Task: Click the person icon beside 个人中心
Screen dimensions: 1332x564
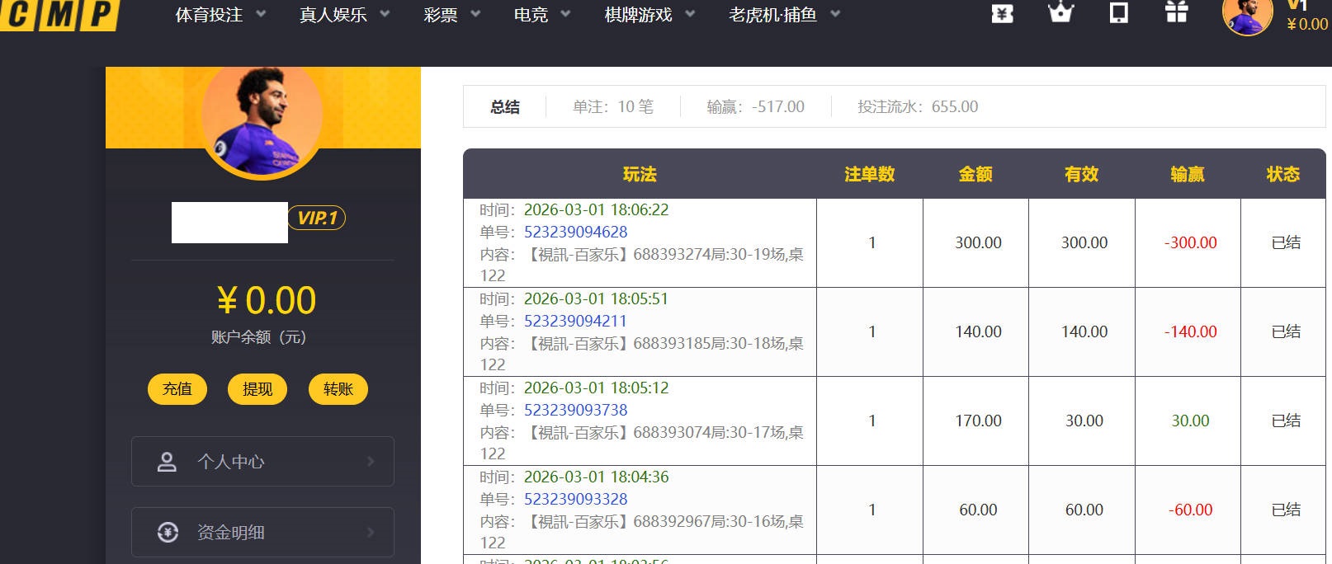Action: point(167,462)
